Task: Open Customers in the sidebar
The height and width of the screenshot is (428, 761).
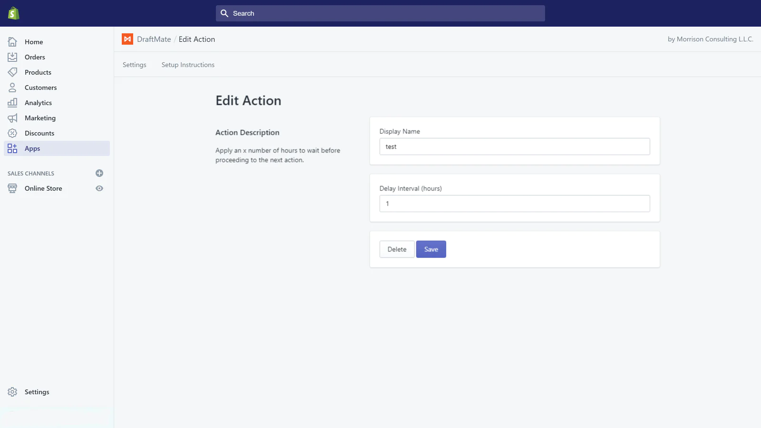Action: tap(57, 88)
